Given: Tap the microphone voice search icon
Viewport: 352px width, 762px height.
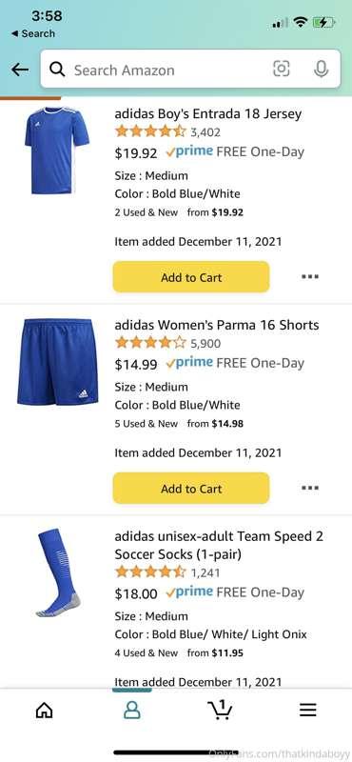Looking at the screenshot, I should pyautogui.click(x=321, y=69).
